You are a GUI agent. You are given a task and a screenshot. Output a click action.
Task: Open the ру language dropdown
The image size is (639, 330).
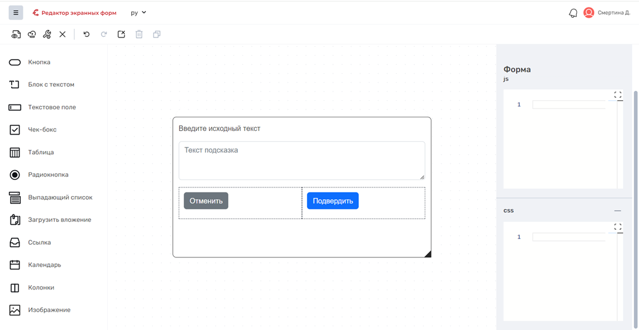pyautogui.click(x=139, y=13)
